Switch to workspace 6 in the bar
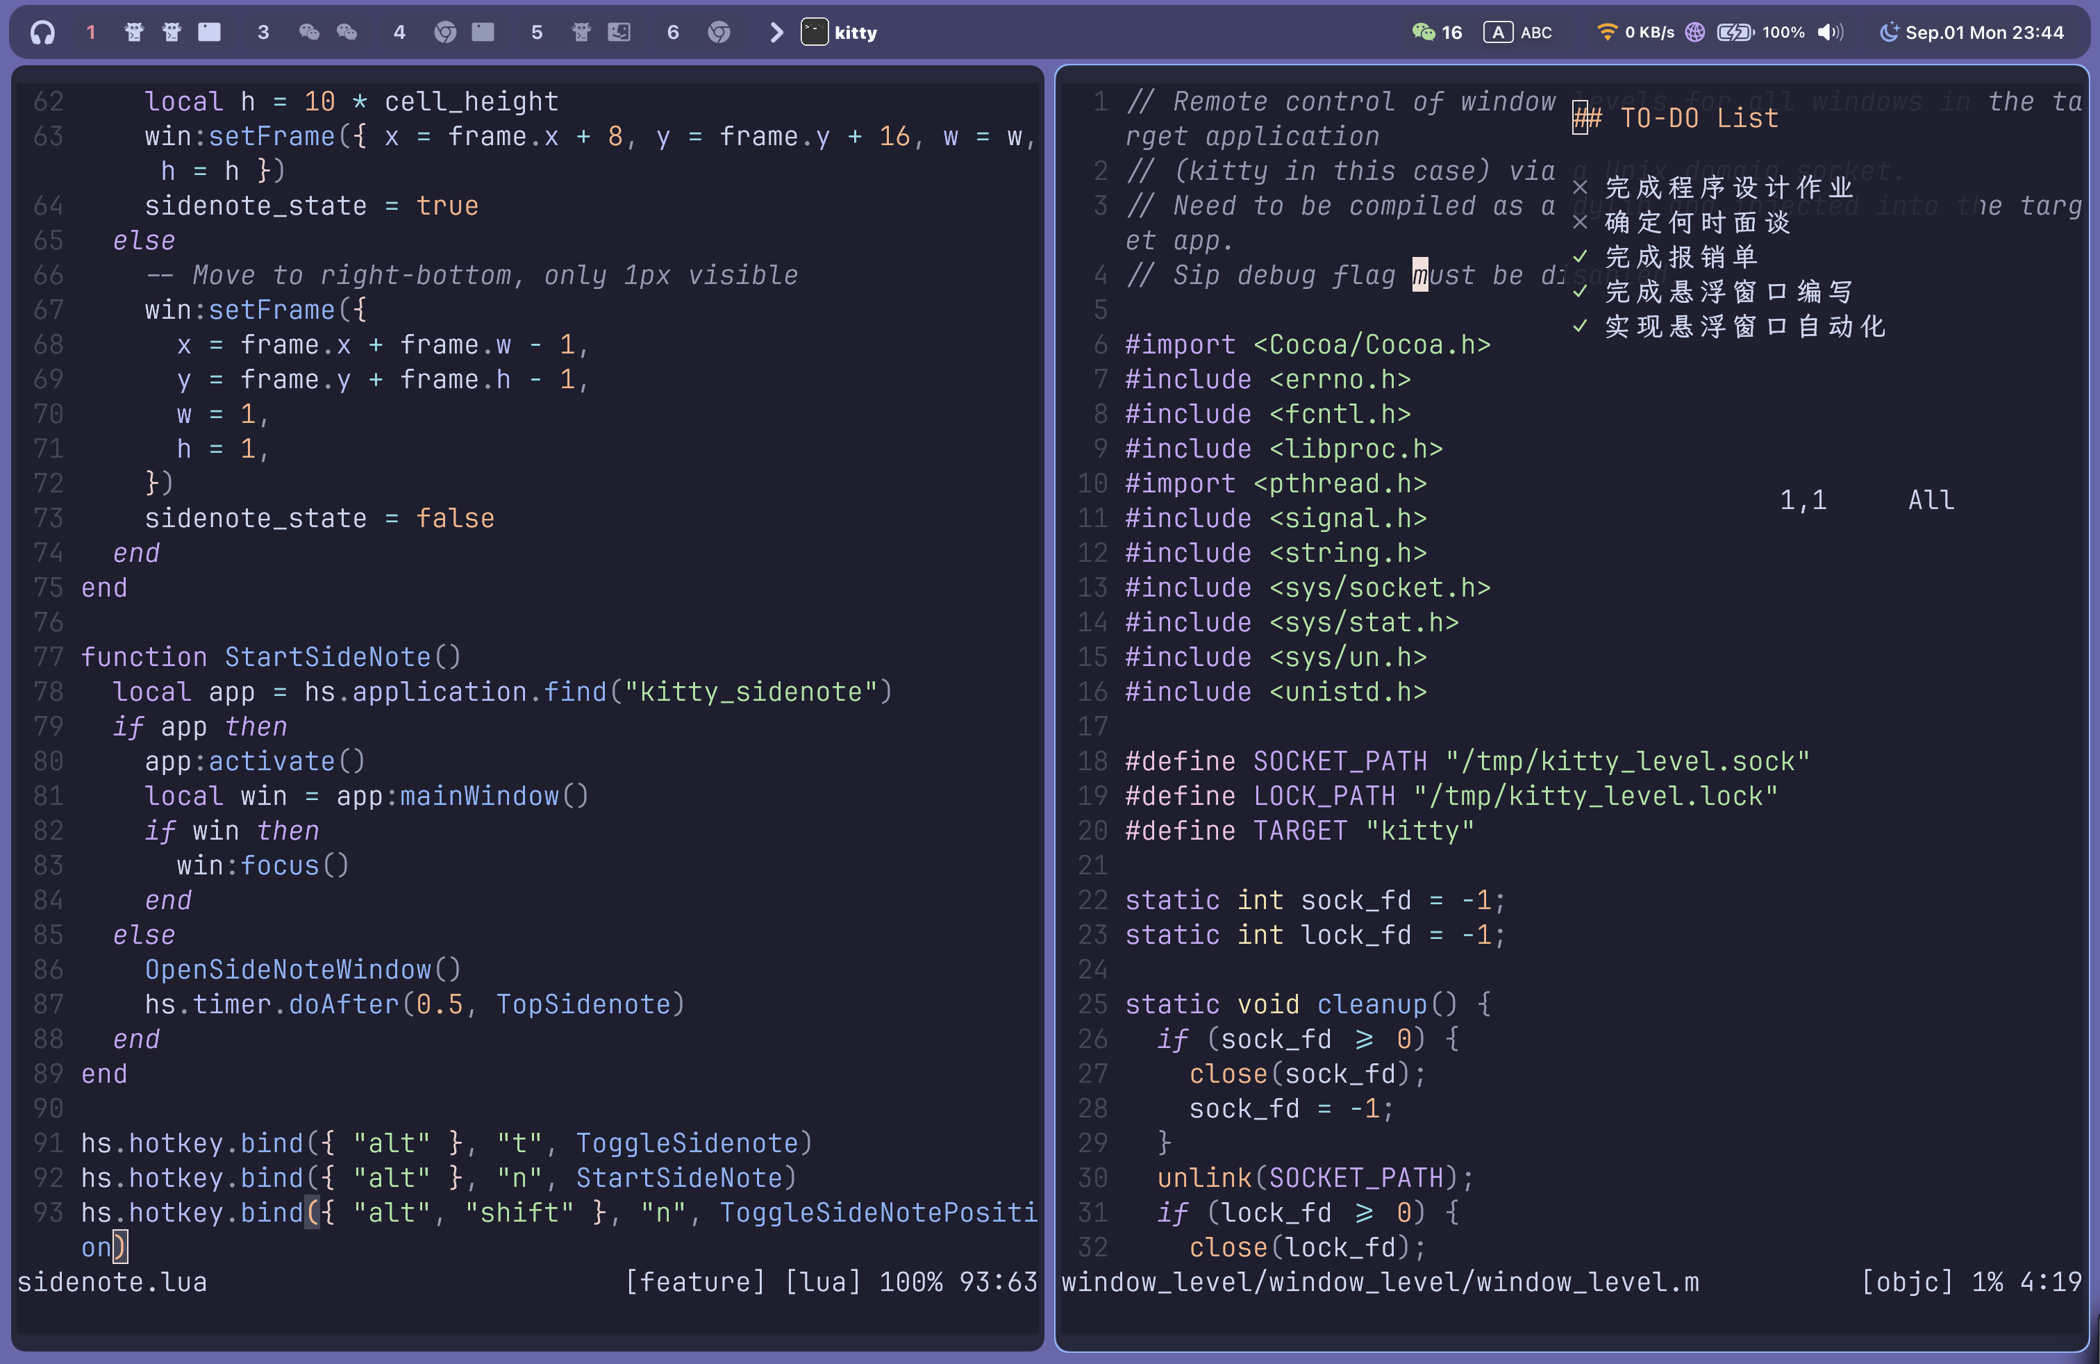Image resolution: width=2100 pixels, height=1364 pixels. 673,33
